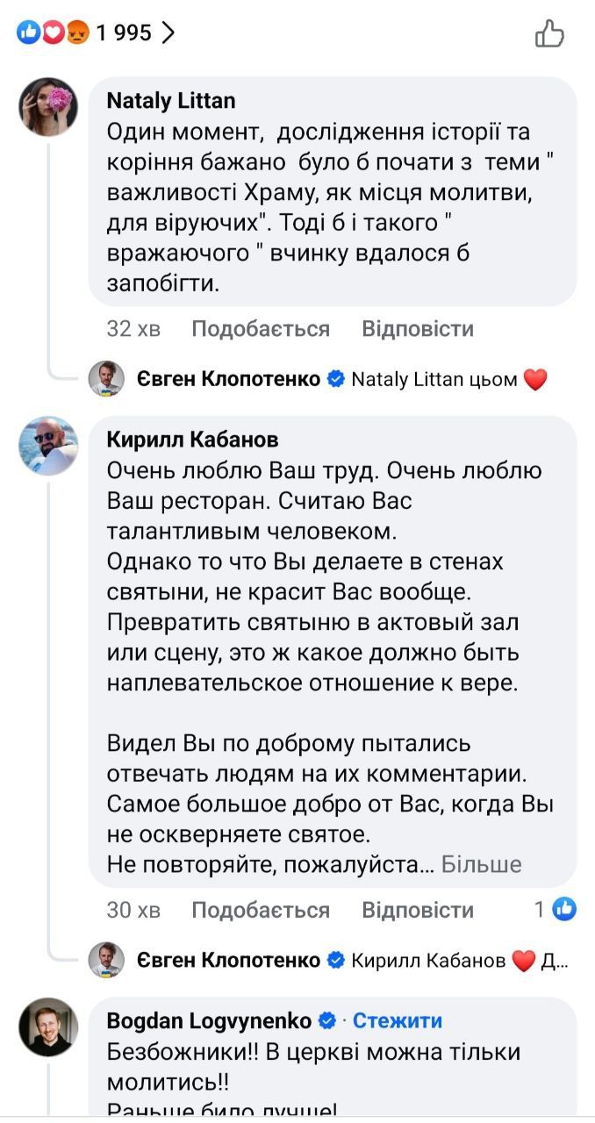
Task: Like Кирилл Кабанов's comment with Подобається
Action: pyautogui.click(x=261, y=910)
